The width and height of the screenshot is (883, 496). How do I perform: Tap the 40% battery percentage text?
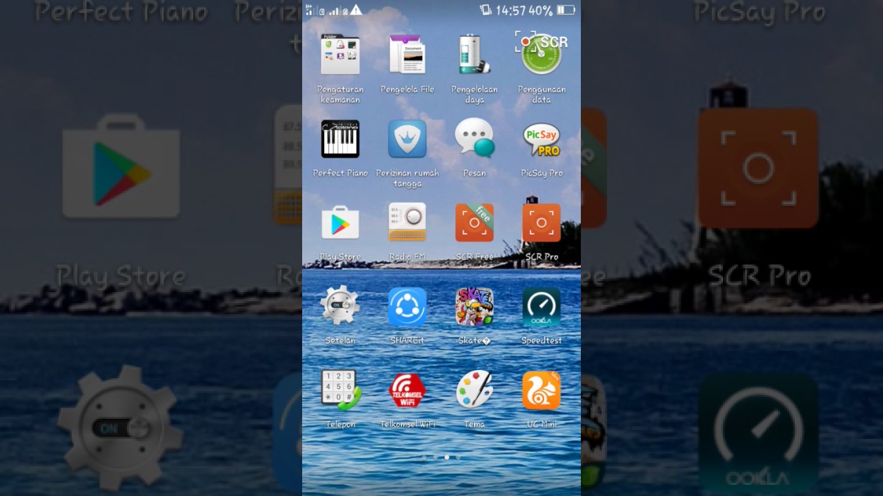540,10
